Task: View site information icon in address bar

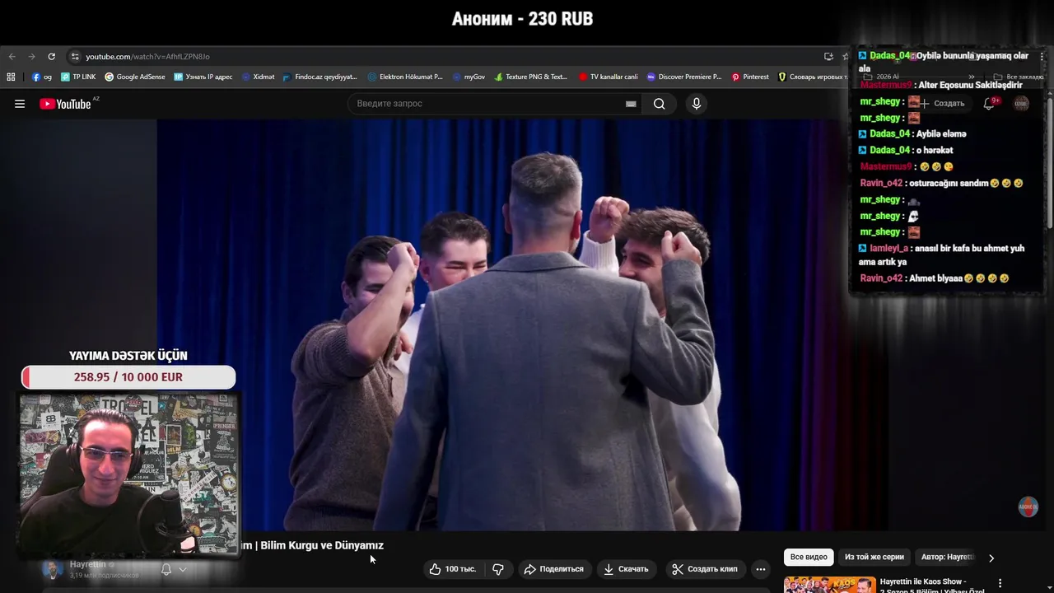Action: (x=75, y=57)
